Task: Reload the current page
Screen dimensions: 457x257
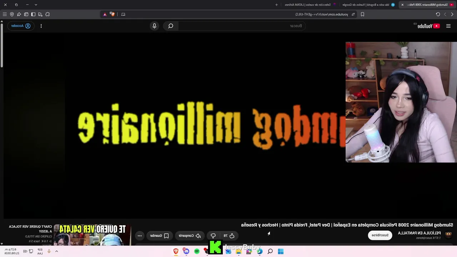Action: point(438,14)
